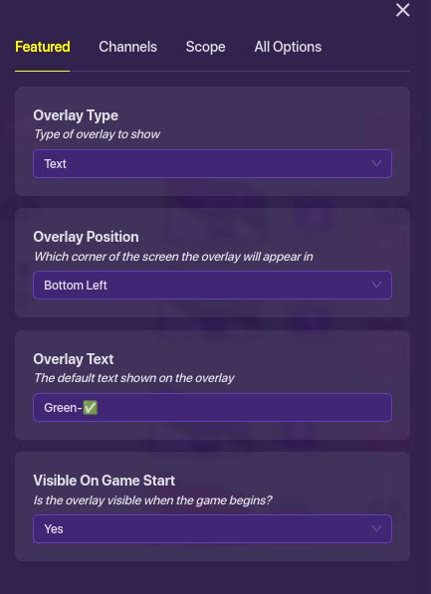Click the Overlay Text heading label
431x594 pixels.
[x=73, y=359]
